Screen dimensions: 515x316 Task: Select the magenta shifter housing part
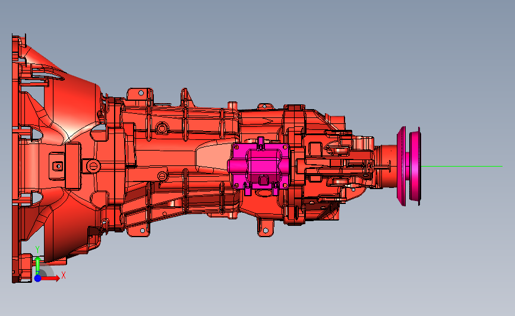point(259,165)
